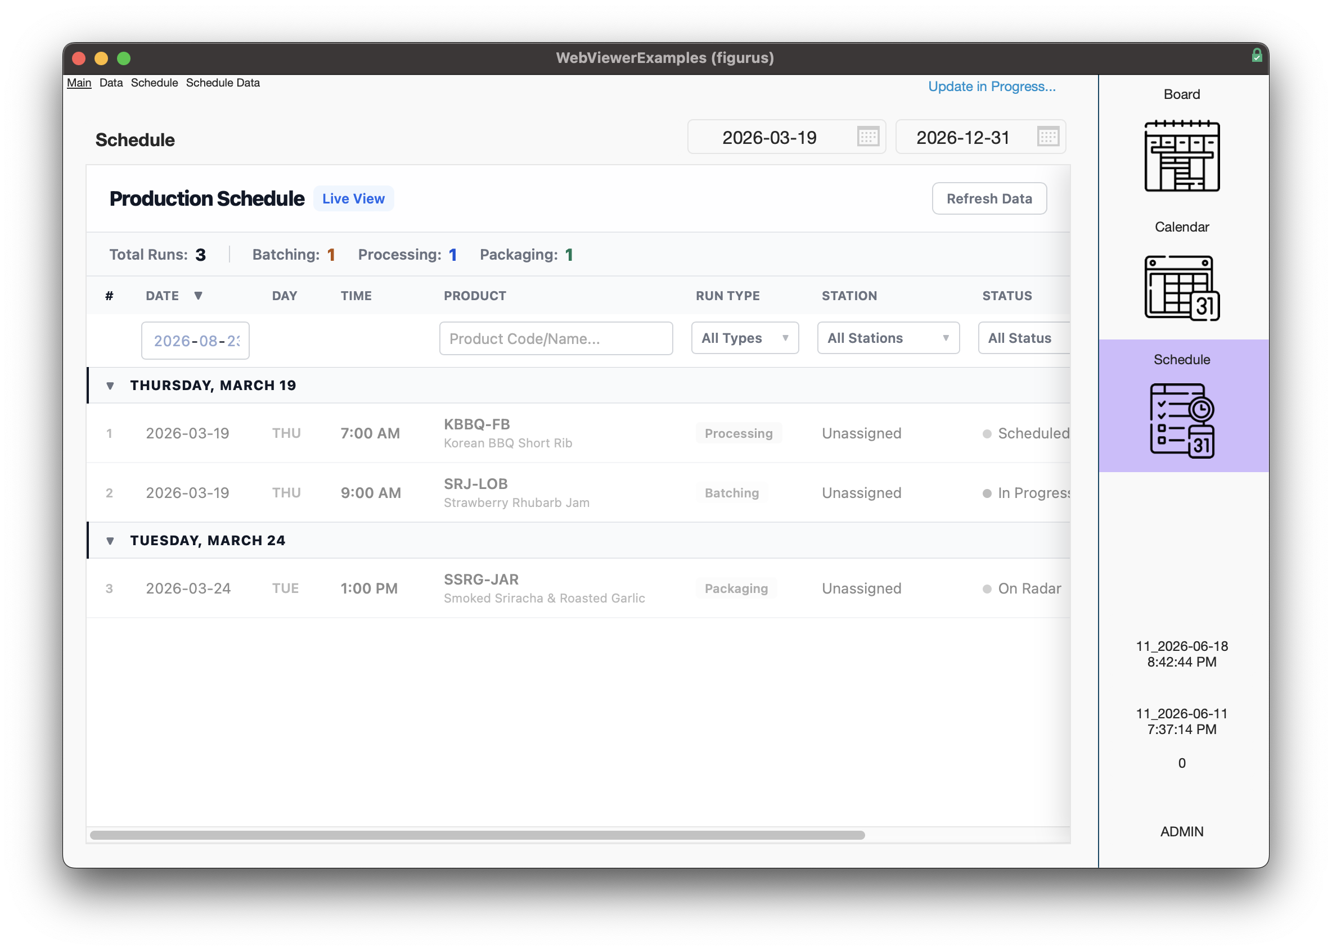Open the Board view icon
Image resolution: width=1332 pixels, height=951 pixels.
point(1181,156)
